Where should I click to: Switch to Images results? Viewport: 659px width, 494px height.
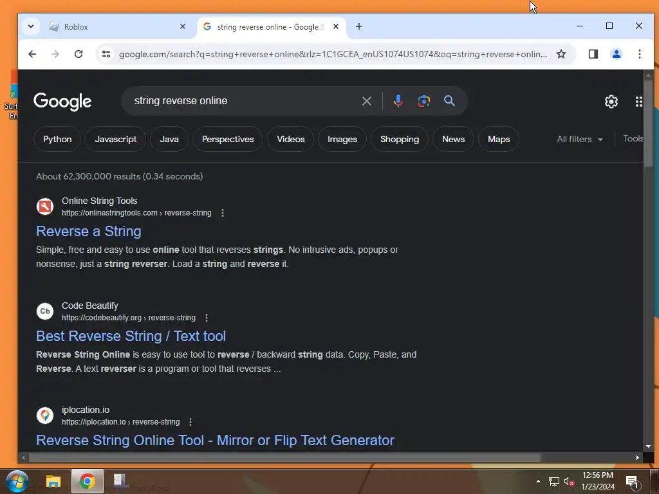(x=342, y=139)
